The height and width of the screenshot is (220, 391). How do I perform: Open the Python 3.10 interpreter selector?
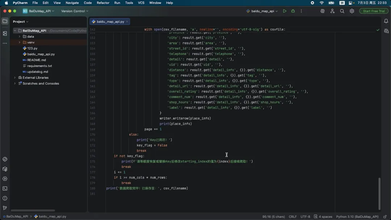pos(357,216)
